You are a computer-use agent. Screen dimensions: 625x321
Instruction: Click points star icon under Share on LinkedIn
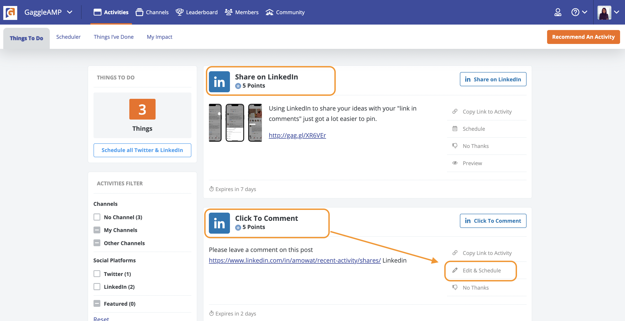click(x=238, y=86)
